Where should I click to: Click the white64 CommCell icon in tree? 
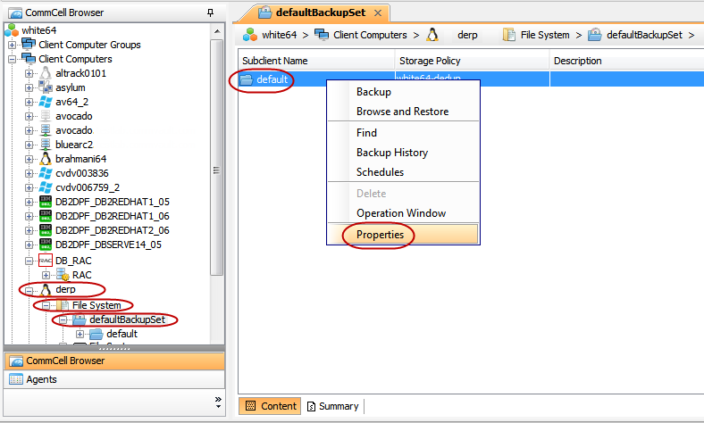point(13,30)
